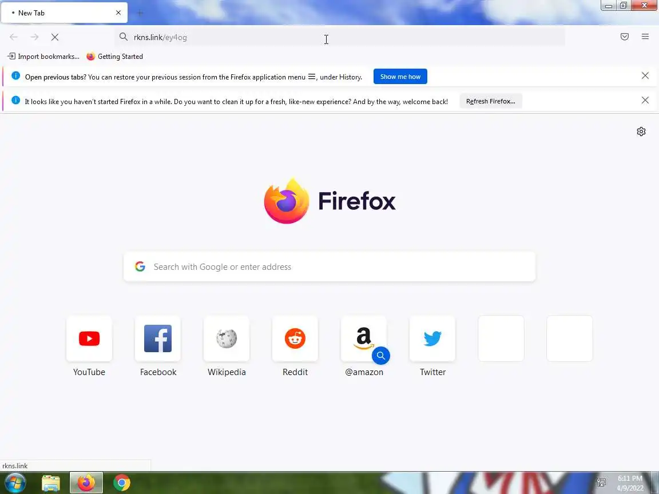Go forward using the forward arrow
Image resolution: width=659 pixels, height=494 pixels.
point(34,37)
